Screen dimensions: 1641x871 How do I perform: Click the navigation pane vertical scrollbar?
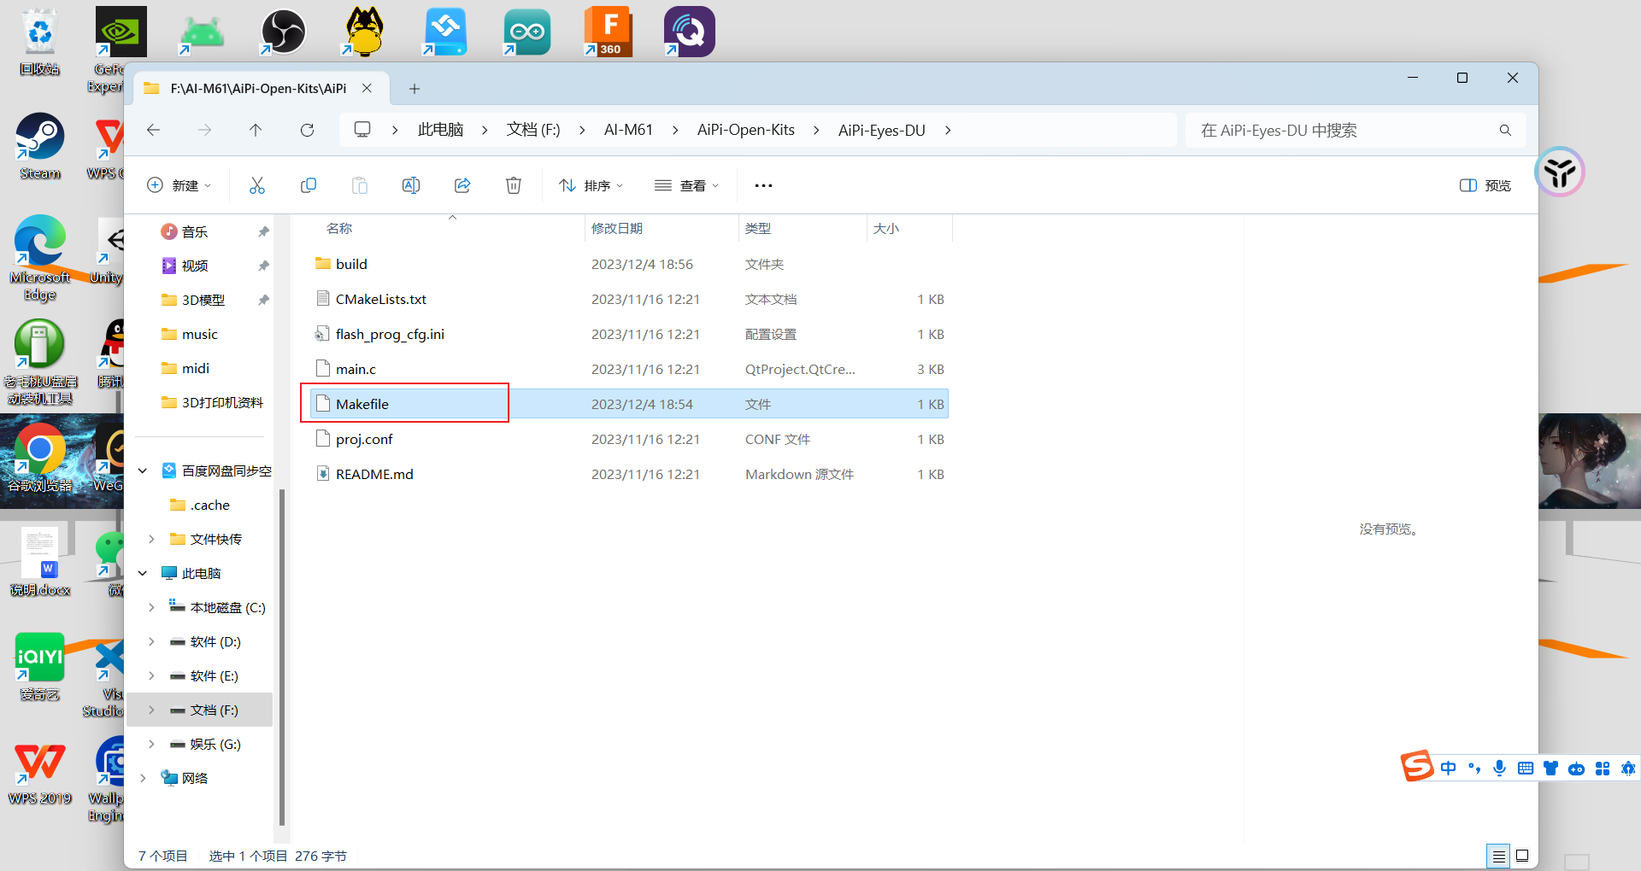point(282,658)
